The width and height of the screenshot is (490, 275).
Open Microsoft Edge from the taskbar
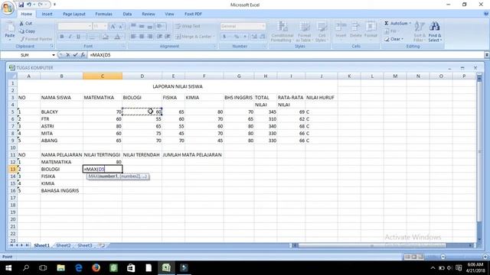coord(78,267)
